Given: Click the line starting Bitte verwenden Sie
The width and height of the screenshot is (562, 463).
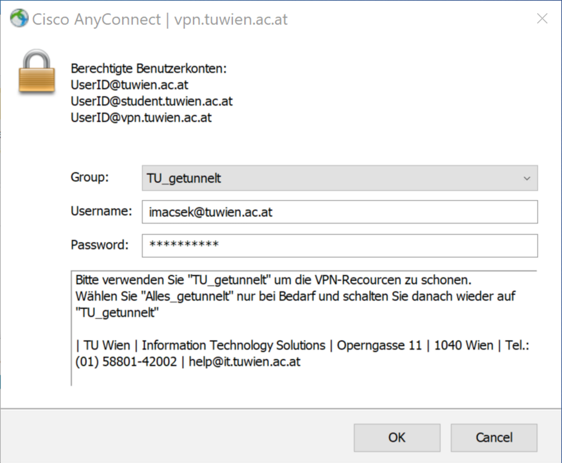Looking at the screenshot, I should pyautogui.click(x=273, y=280).
